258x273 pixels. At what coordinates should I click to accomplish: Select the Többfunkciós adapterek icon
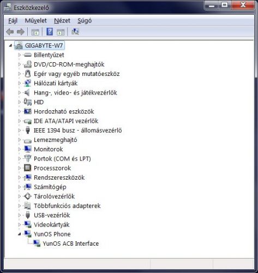coord(27,206)
